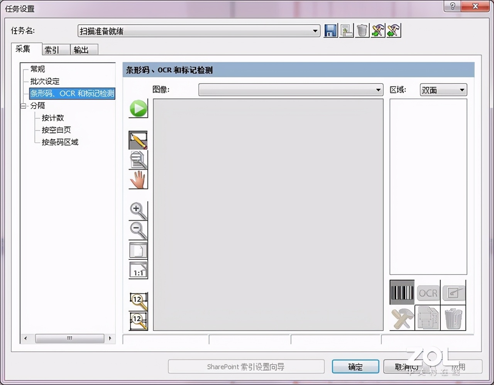Save the current task with floppy disk icon
Viewport: 494px width, 385px height.
pos(330,30)
